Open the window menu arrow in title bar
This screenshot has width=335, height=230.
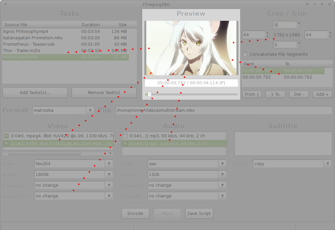click(5, 4)
